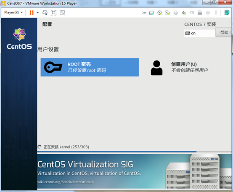Close the VMware Player window

coord(225,3)
